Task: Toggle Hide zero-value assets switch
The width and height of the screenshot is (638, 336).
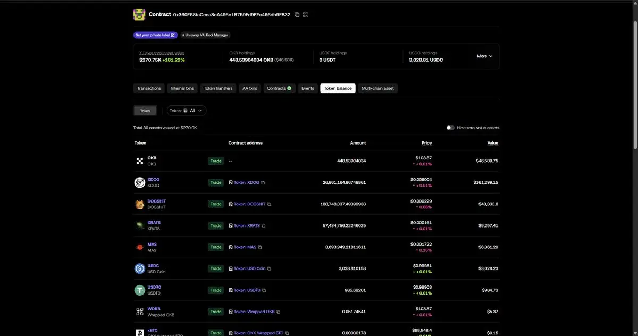Action: [x=450, y=128]
